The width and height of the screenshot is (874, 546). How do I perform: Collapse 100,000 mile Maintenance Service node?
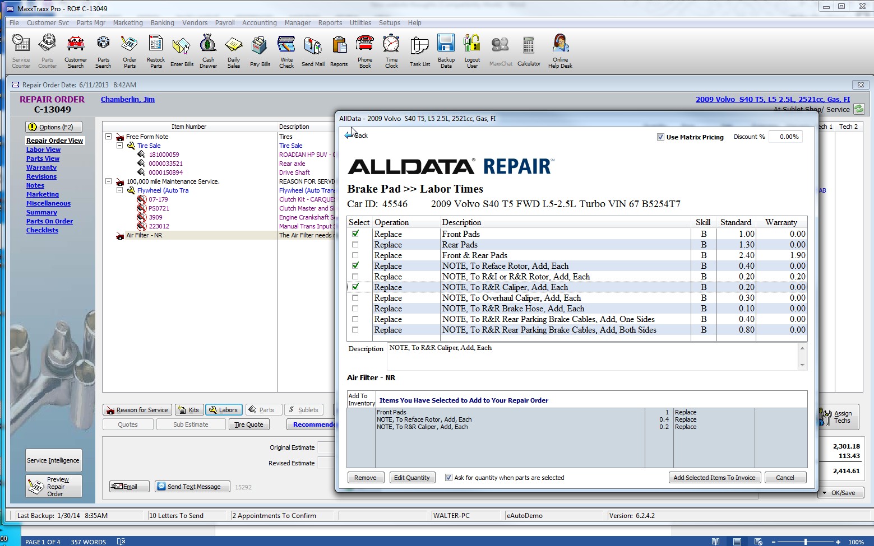pos(109,181)
